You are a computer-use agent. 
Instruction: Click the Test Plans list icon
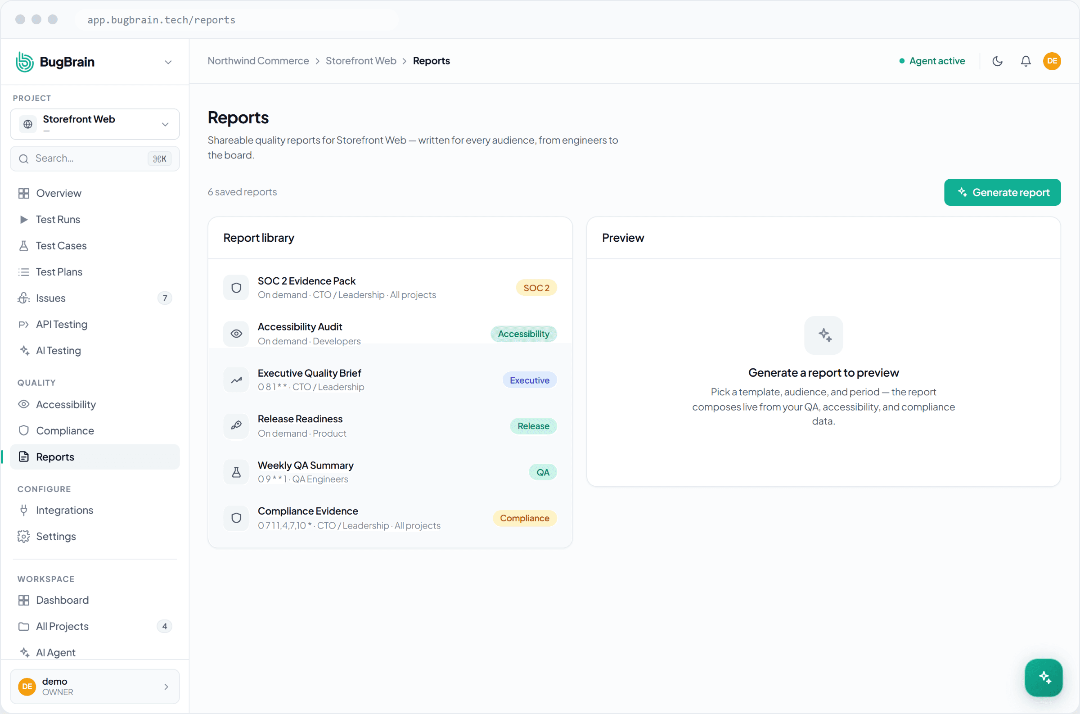tap(24, 272)
